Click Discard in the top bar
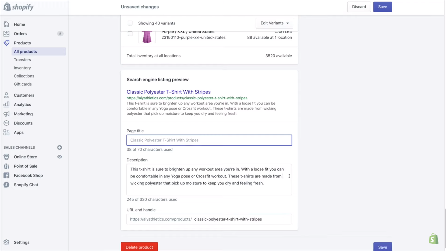Image resolution: width=446 pixels, height=251 pixels. (359, 7)
